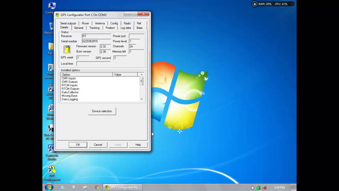The height and width of the screenshot is (191, 339).
Task: Click the GPS week field
Action: click(83, 58)
